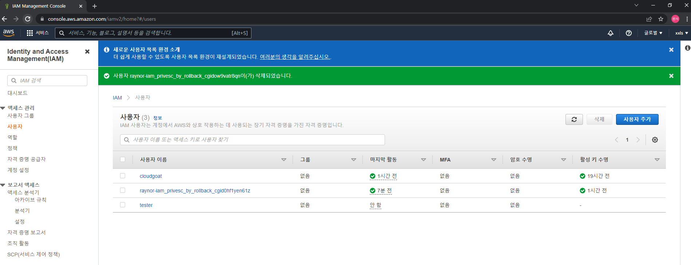Focus the IAM 검색 sidebar field
Viewport: 691px width, 265px height.
47,81
